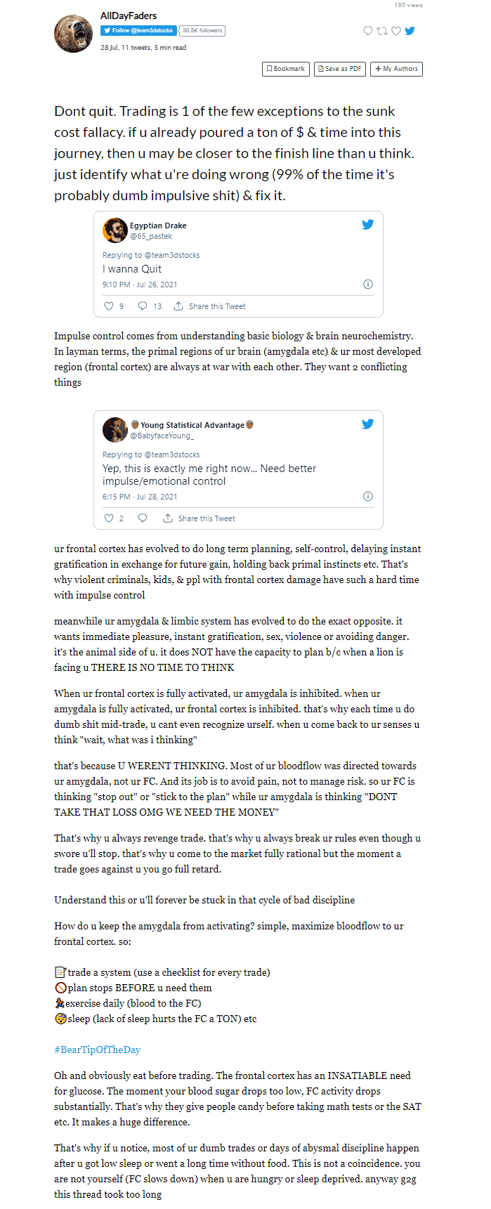Open AllDayFaders bear profile picture
Screen dimensions: 491x1209
coord(74,33)
